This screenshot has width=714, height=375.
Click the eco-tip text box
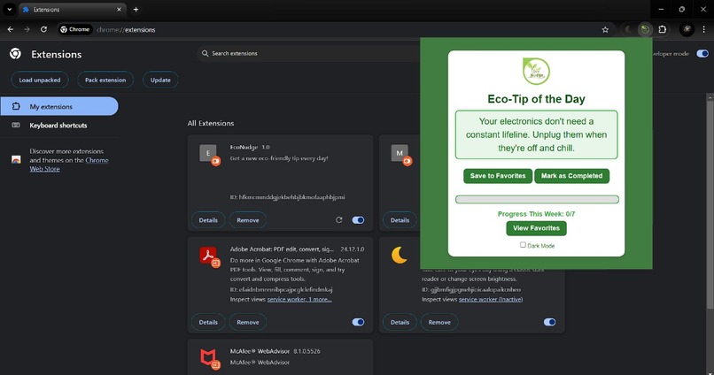[x=537, y=134]
